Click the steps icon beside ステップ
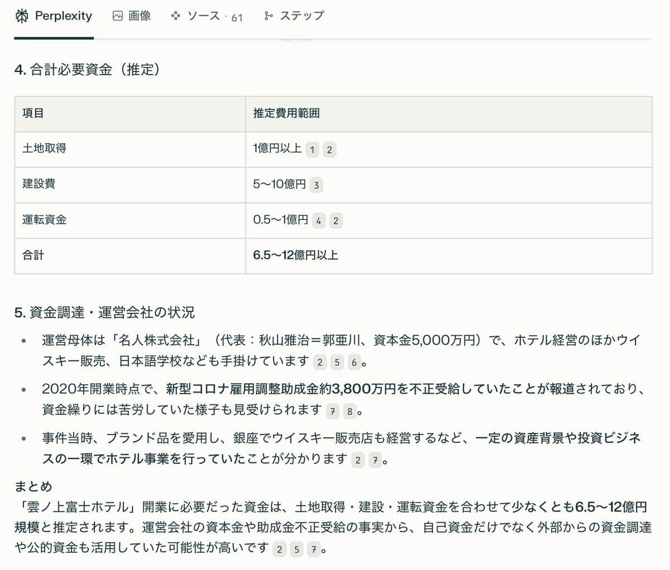This screenshot has height=570, width=670. (269, 16)
